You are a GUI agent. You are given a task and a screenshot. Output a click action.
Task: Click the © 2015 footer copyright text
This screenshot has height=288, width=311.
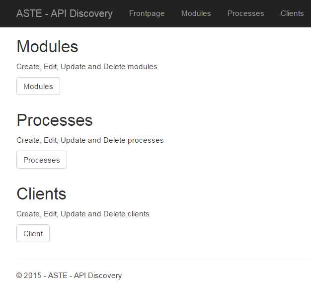coord(69,276)
